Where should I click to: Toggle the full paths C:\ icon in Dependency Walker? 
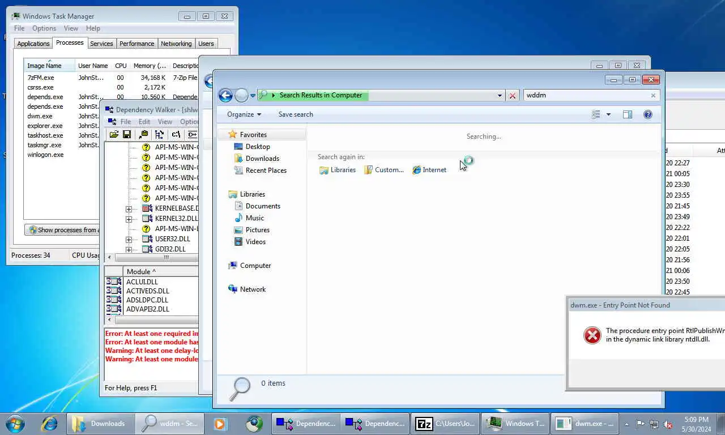[x=176, y=134]
